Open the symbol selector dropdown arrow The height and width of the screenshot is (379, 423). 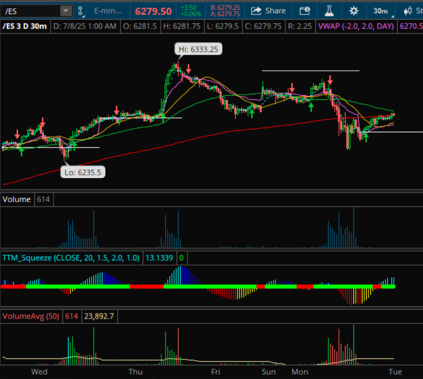coord(66,11)
